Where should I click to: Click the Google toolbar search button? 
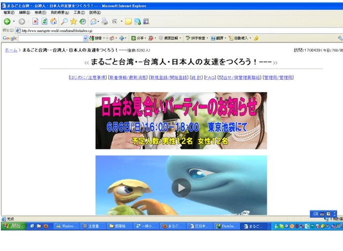(x=96, y=38)
